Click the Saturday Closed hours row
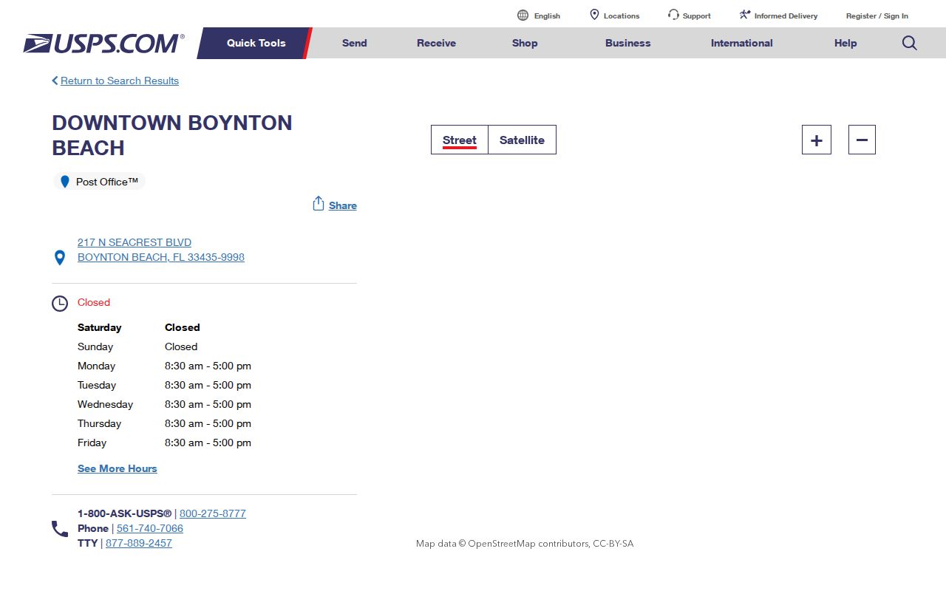The height and width of the screenshot is (591, 946). pyautogui.click(x=139, y=327)
